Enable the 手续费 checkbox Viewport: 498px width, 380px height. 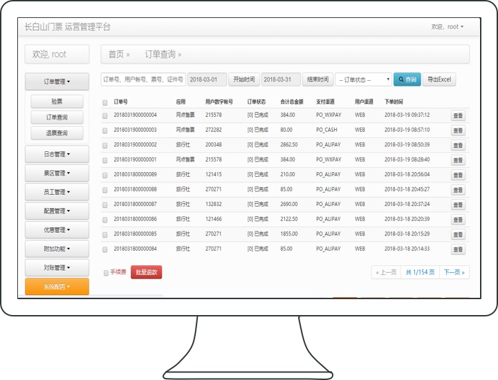click(106, 273)
